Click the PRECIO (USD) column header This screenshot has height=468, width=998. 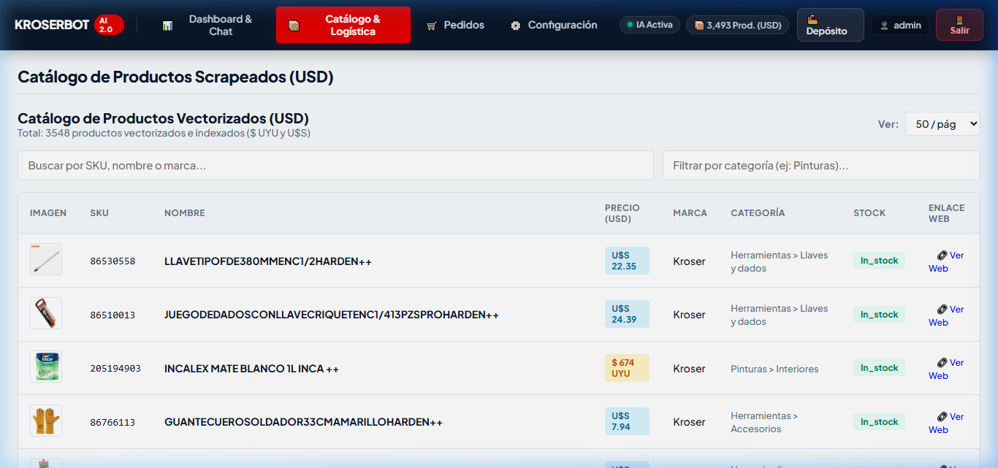(x=622, y=213)
